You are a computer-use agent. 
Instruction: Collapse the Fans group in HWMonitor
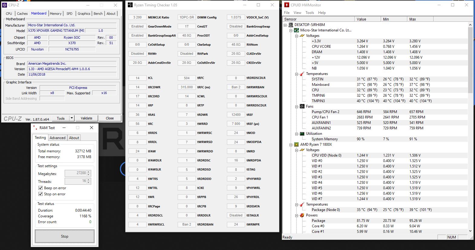[x=296, y=107]
